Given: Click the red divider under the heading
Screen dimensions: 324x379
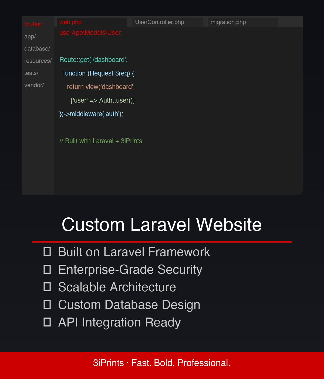Looking at the screenshot, I should [x=162, y=241].
